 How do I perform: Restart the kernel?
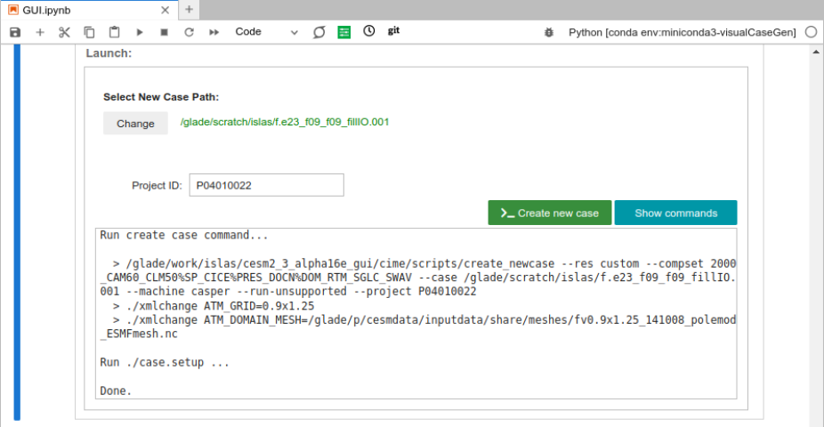pyautogui.click(x=189, y=32)
